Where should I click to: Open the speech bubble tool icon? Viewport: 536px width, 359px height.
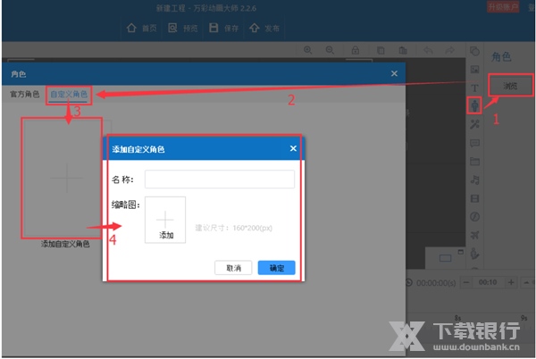tap(475, 143)
